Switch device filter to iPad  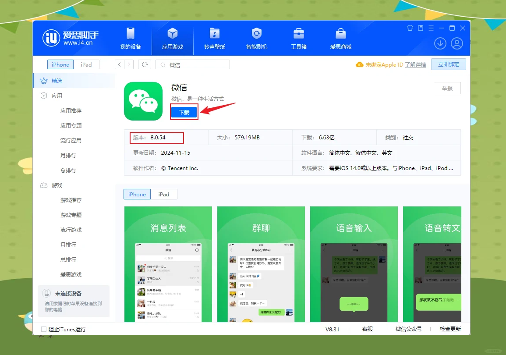pyautogui.click(x=87, y=64)
